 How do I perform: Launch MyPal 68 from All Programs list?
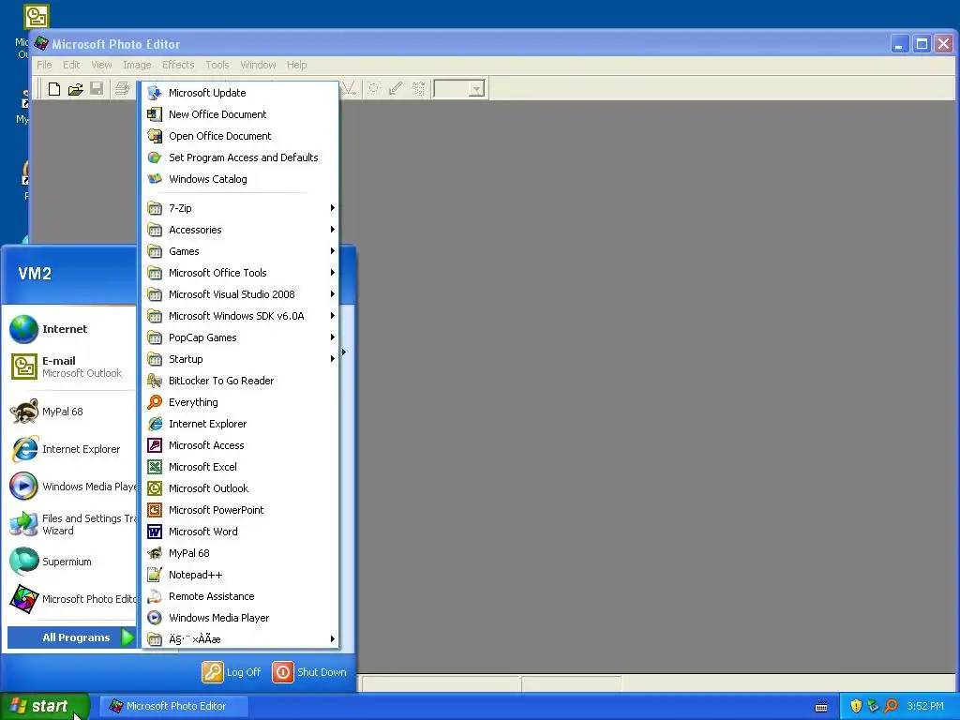click(x=241, y=553)
